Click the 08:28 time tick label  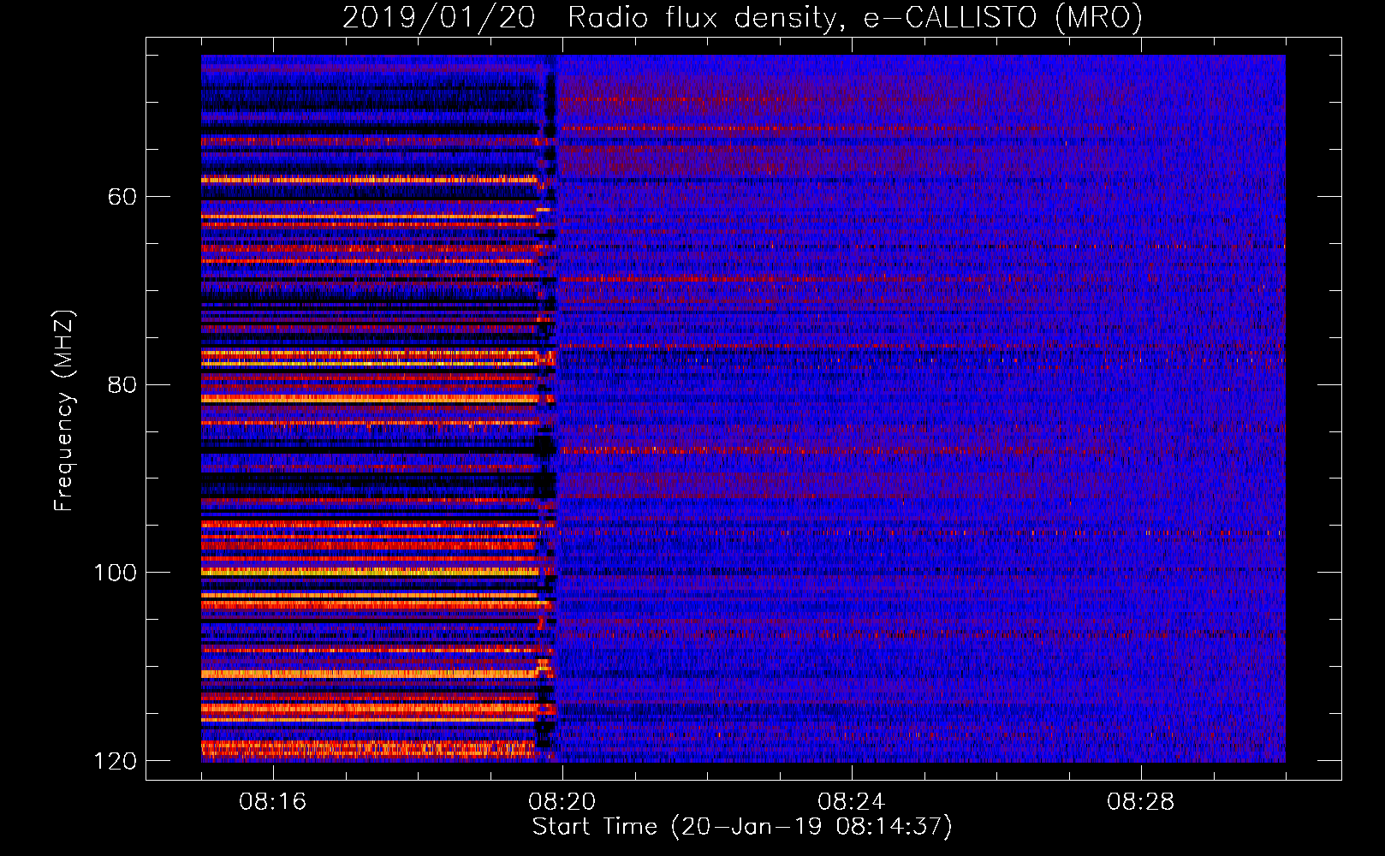point(1141,802)
